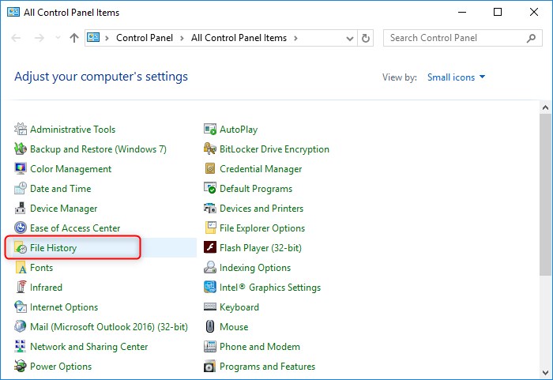Open the Power Options icon

[x=21, y=367]
